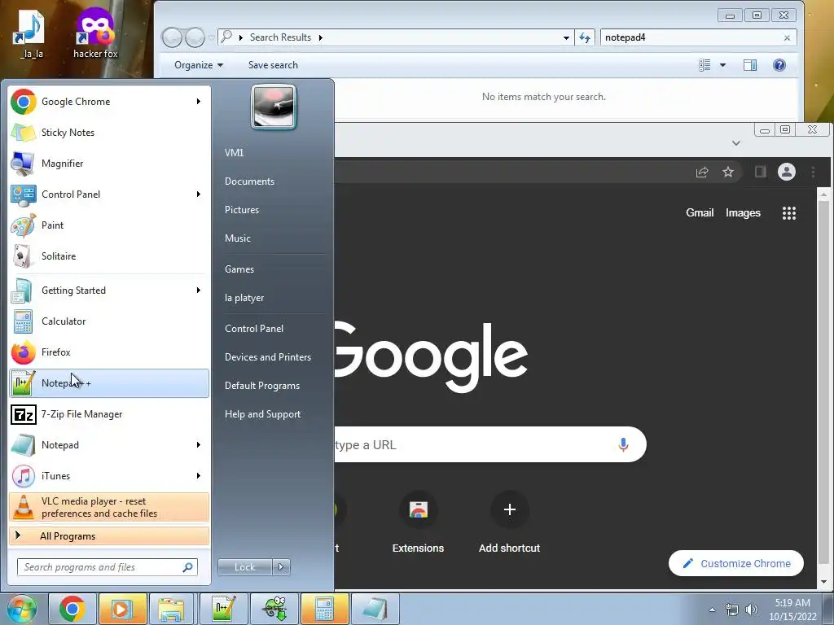Expand Notepad jump list arrow
Viewport: 834px width, 625px height.
199,445
